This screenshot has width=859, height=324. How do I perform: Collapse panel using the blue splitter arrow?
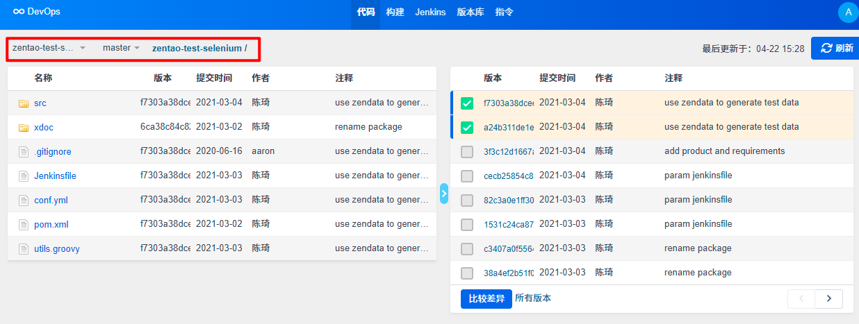coord(444,194)
